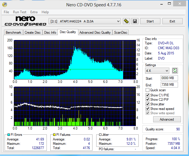Open the File menu
The image size is (189, 156).
(x=6, y=12)
